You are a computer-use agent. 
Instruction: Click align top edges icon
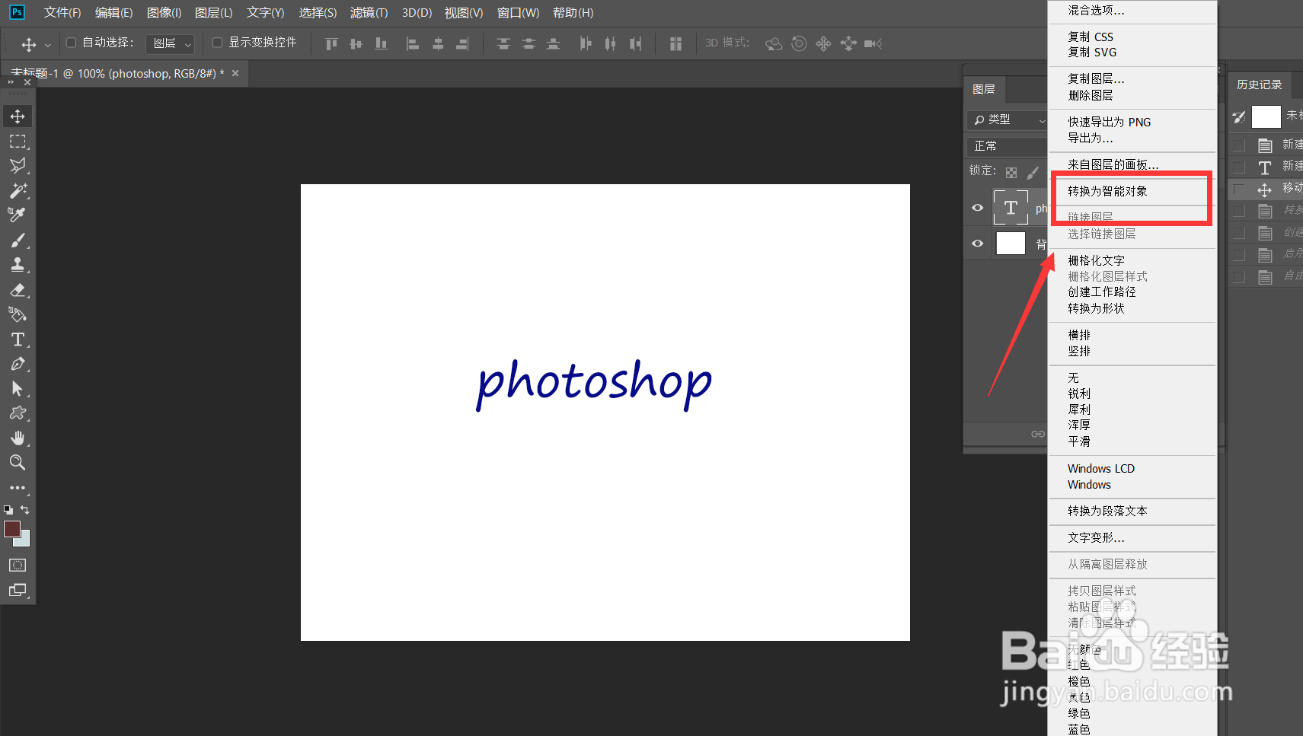331,43
